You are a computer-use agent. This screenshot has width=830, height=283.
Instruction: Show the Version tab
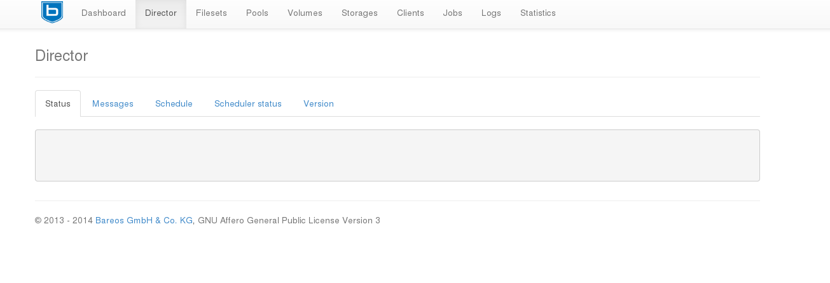[319, 104]
